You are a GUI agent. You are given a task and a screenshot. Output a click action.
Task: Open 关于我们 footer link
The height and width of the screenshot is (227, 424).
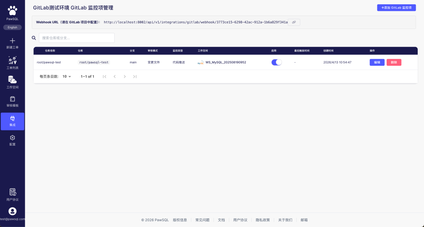(285, 220)
